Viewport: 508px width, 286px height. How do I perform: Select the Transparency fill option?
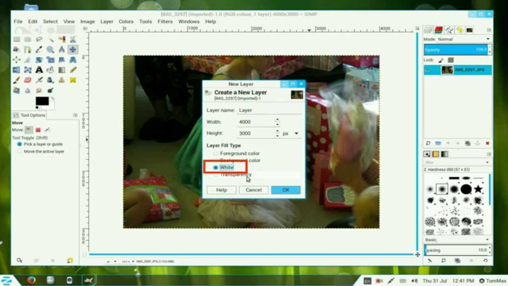(233, 174)
